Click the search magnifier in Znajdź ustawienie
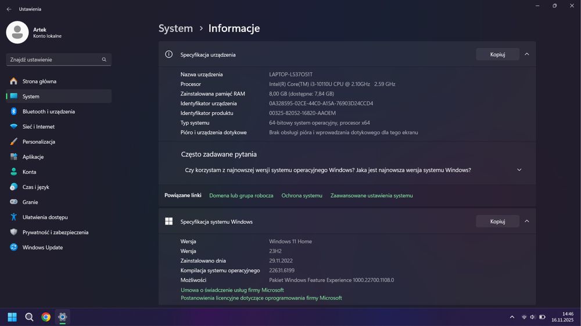This screenshot has width=581, height=326. pos(104,60)
